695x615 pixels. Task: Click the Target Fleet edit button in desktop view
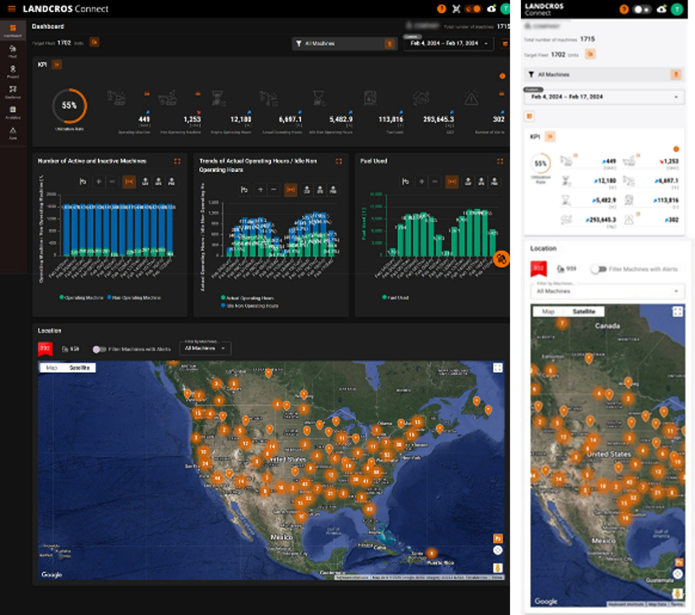coord(94,42)
